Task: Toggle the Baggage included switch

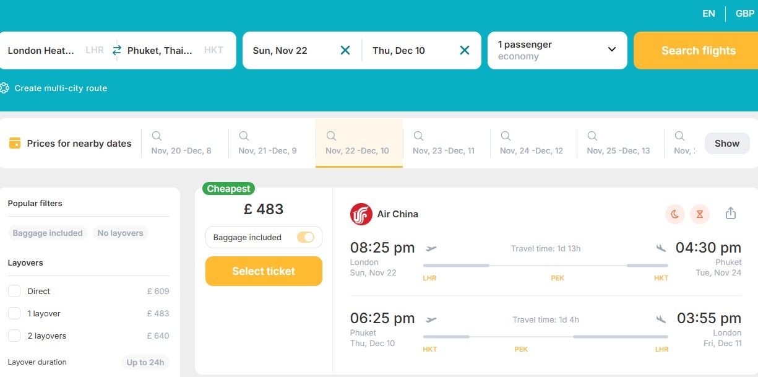Action: pos(306,237)
